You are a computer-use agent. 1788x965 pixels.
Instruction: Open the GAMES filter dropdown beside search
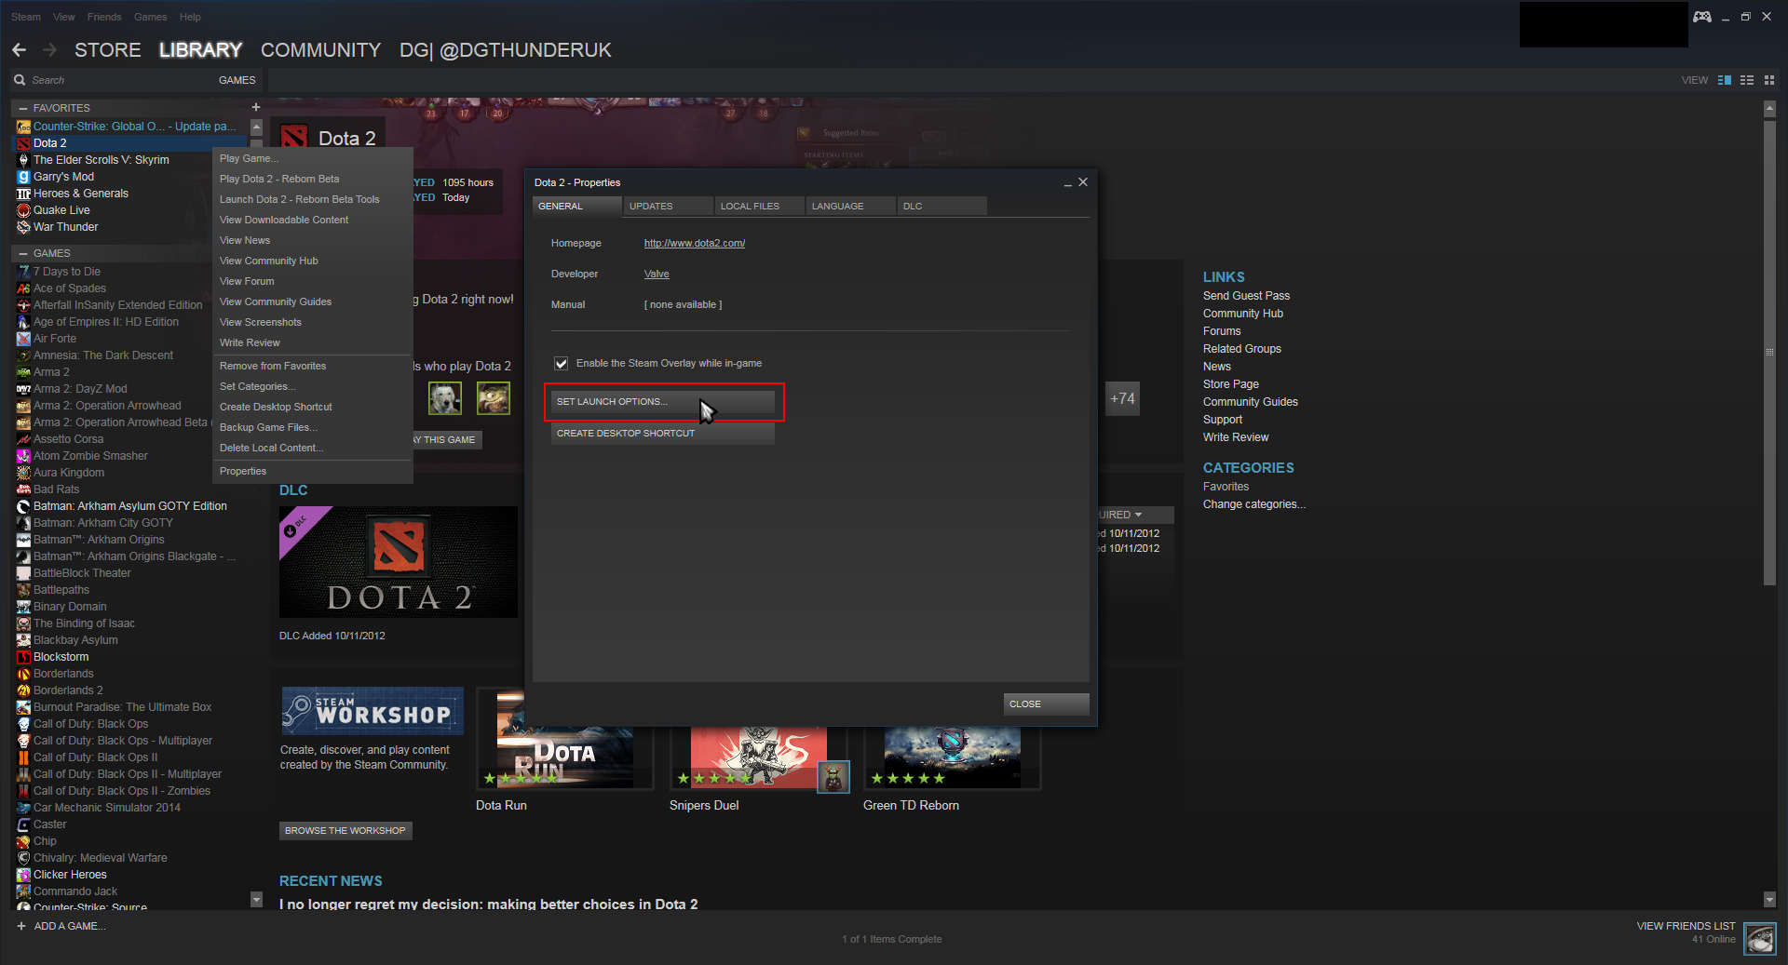(237, 80)
